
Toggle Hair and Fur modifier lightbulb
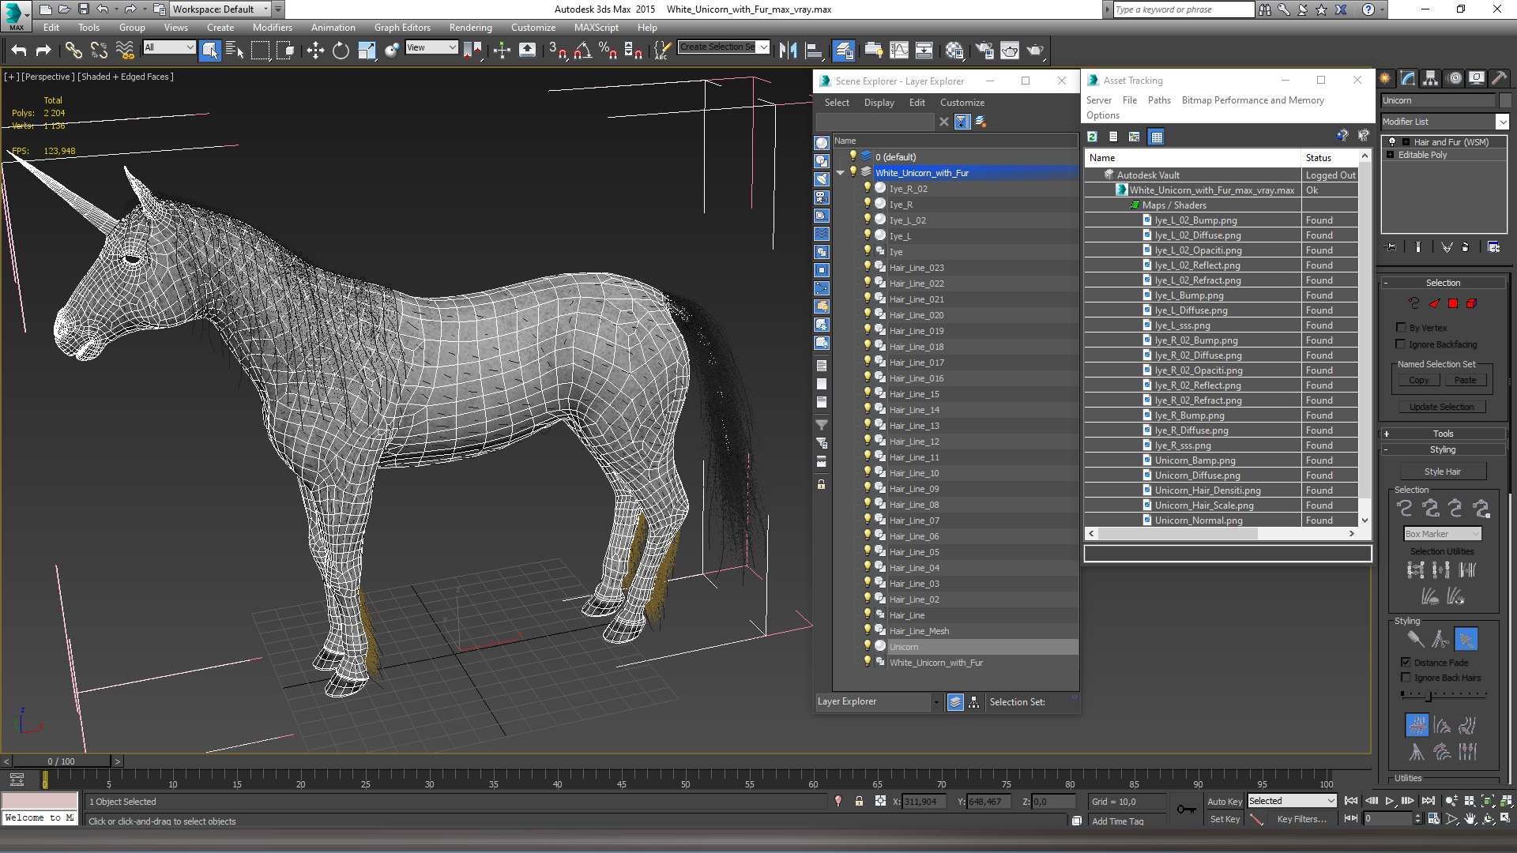pyautogui.click(x=1392, y=142)
